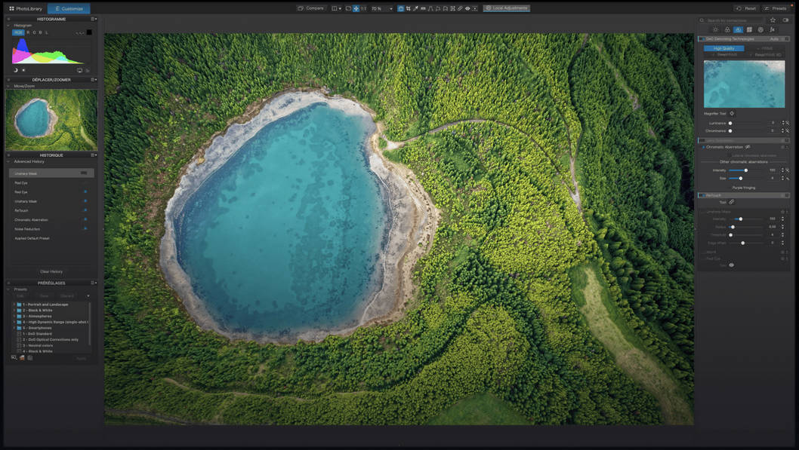Toggle the Noise Reduction history step indicator
The height and width of the screenshot is (450, 799).
(85, 229)
